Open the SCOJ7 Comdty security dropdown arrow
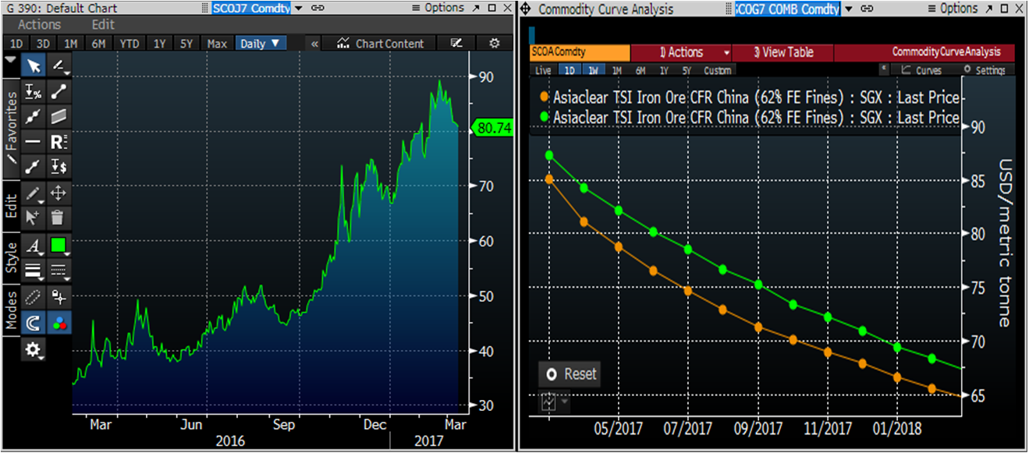Image resolution: width=1029 pixels, height=453 pixels. pyautogui.click(x=300, y=8)
